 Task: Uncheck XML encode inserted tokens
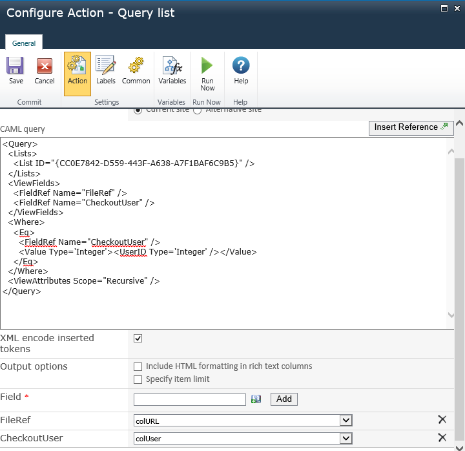[138, 339]
